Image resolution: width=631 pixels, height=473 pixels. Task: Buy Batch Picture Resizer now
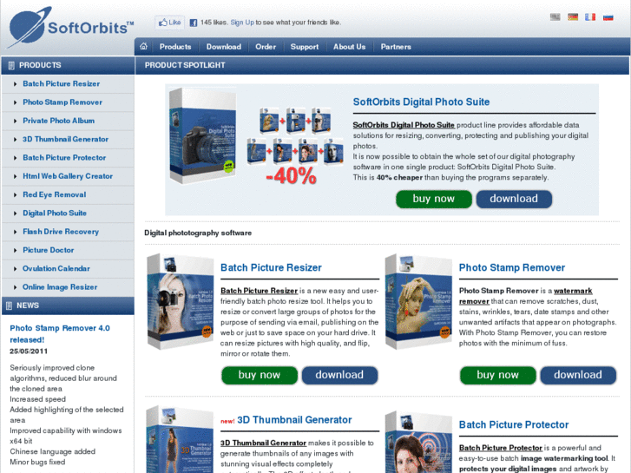[260, 375]
